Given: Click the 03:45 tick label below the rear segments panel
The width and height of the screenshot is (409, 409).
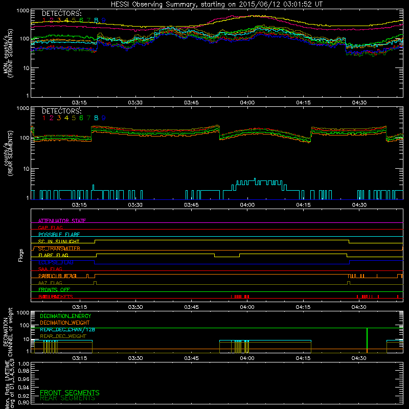Looking at the screenshot, I should (191, 205).
